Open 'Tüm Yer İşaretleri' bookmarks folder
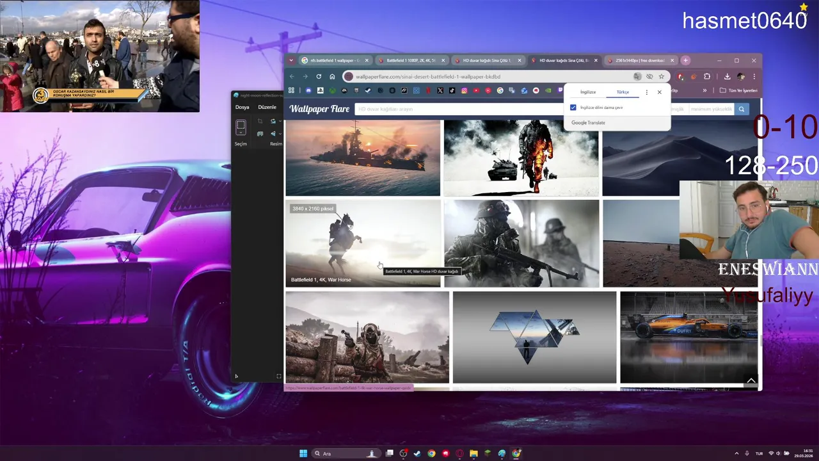This screenshot has height=461, width=819. coord(738,90)
